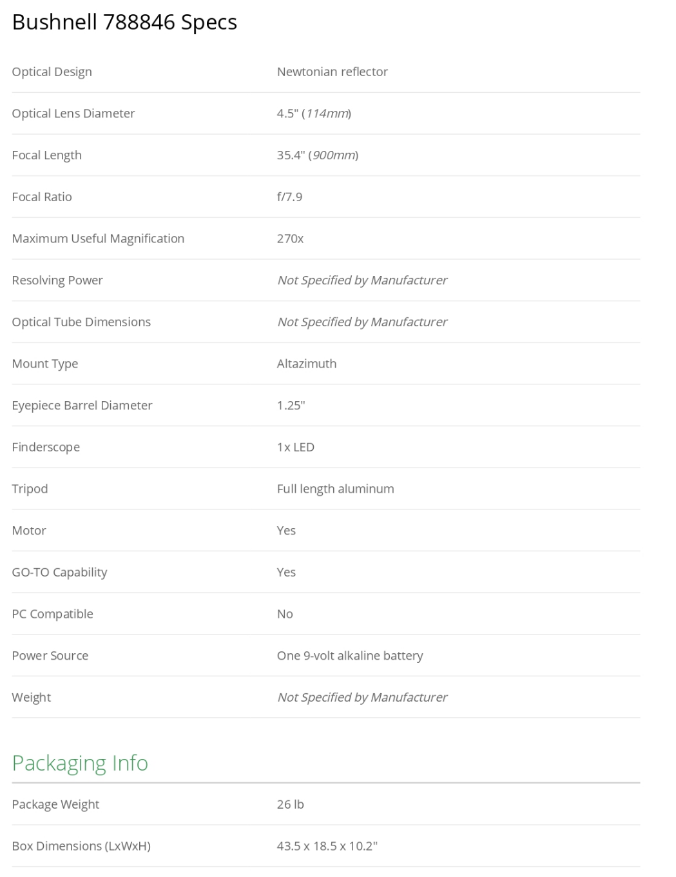Image resolution: width=676 pixels, height=877 pixels.
Task: Select the Newtonian reflector value
Action: pos(332,72)
